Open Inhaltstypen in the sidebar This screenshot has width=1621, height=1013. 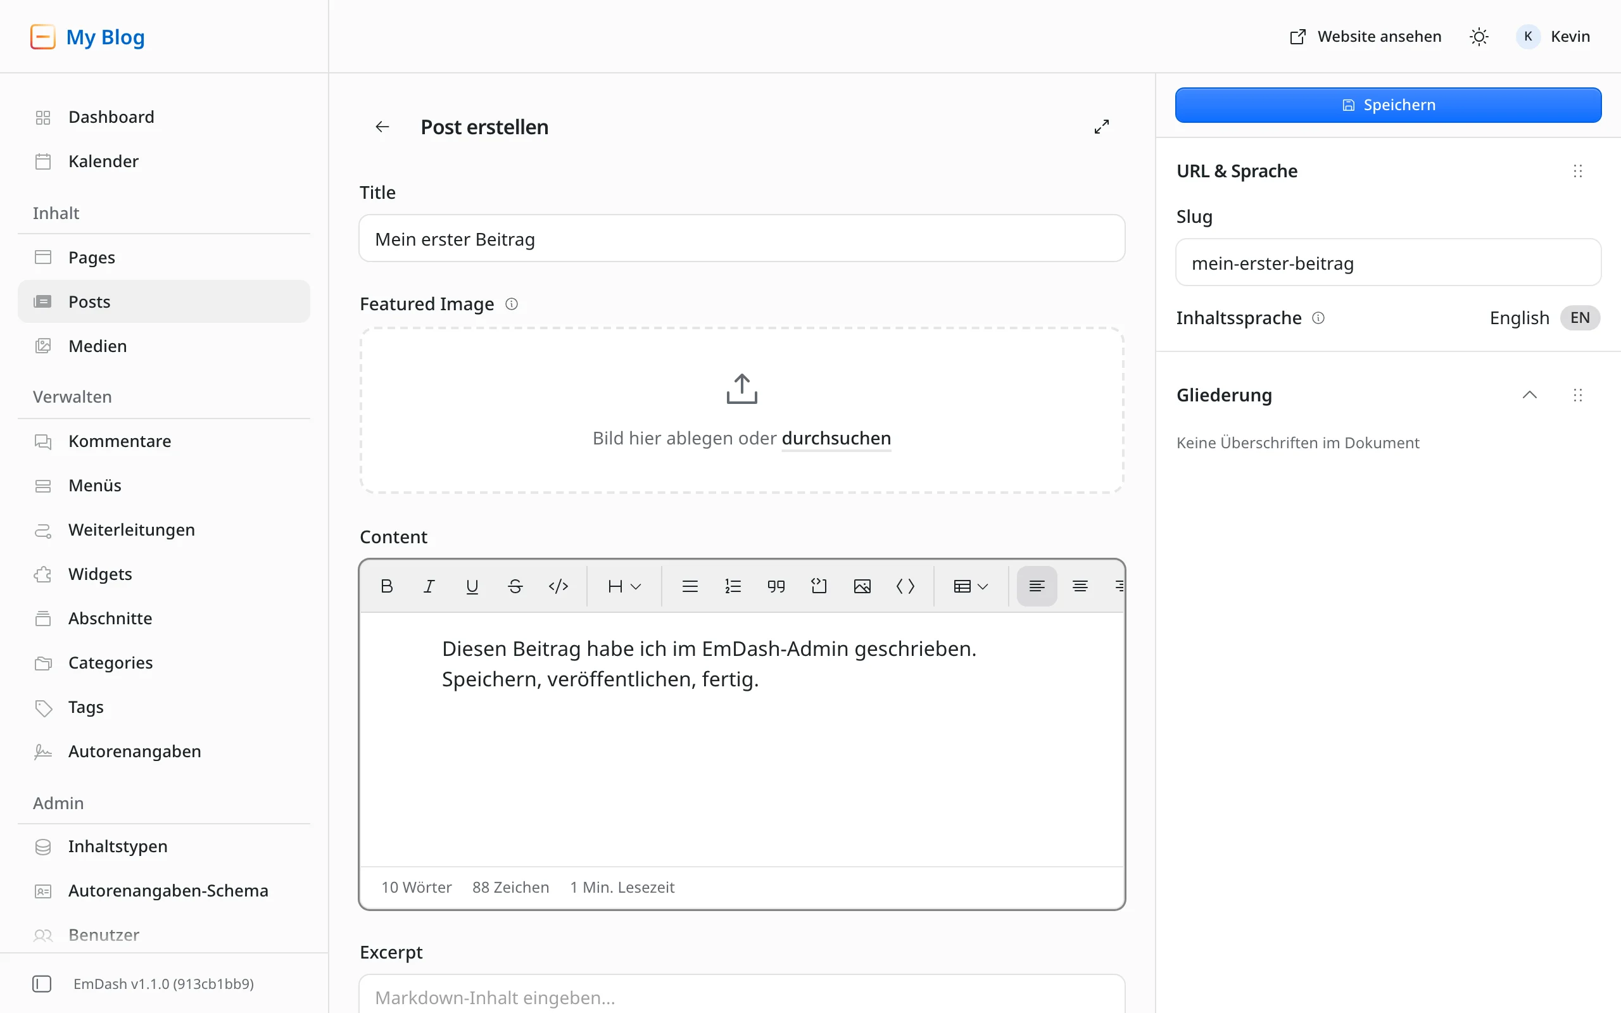tap(164, 846)
